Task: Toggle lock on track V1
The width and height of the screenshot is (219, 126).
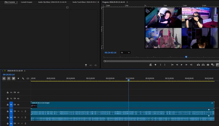Action: click(x=7, y=104)
